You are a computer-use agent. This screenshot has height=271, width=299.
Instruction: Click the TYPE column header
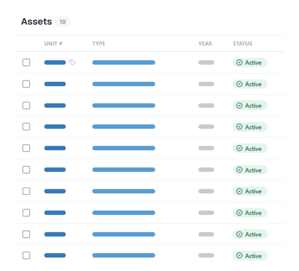point(99,43)
